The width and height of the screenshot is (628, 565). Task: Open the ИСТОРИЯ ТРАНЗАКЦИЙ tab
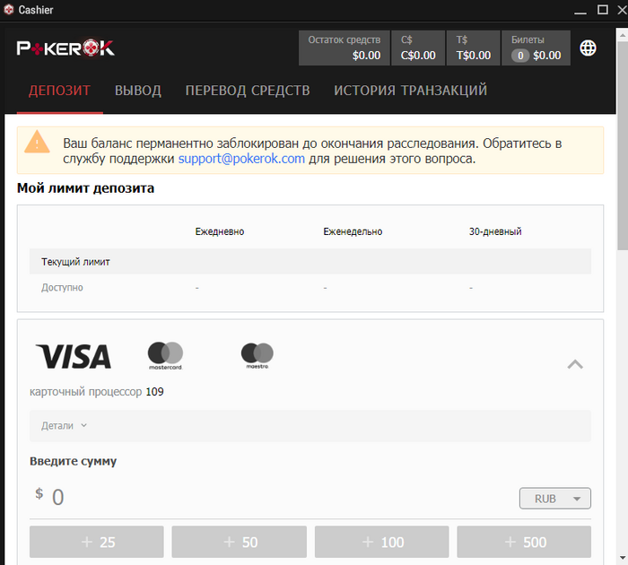coord(411,91)
